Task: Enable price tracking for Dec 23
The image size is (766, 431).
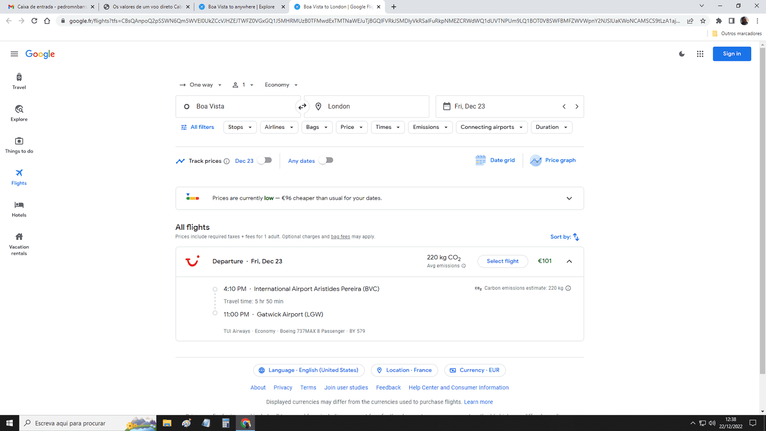Action: (x=265, y=160)
